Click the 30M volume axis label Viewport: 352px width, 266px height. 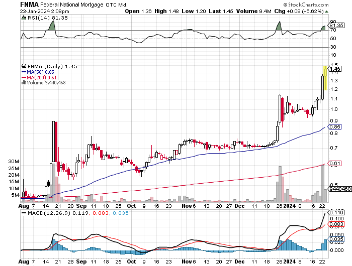pos(14,162)
